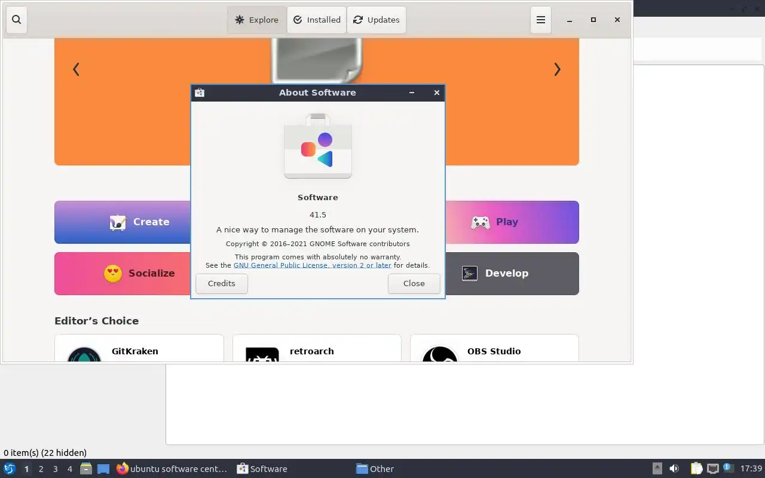
Task: Click the Credits button in About dialog
Action: click(x=222, y=284)
